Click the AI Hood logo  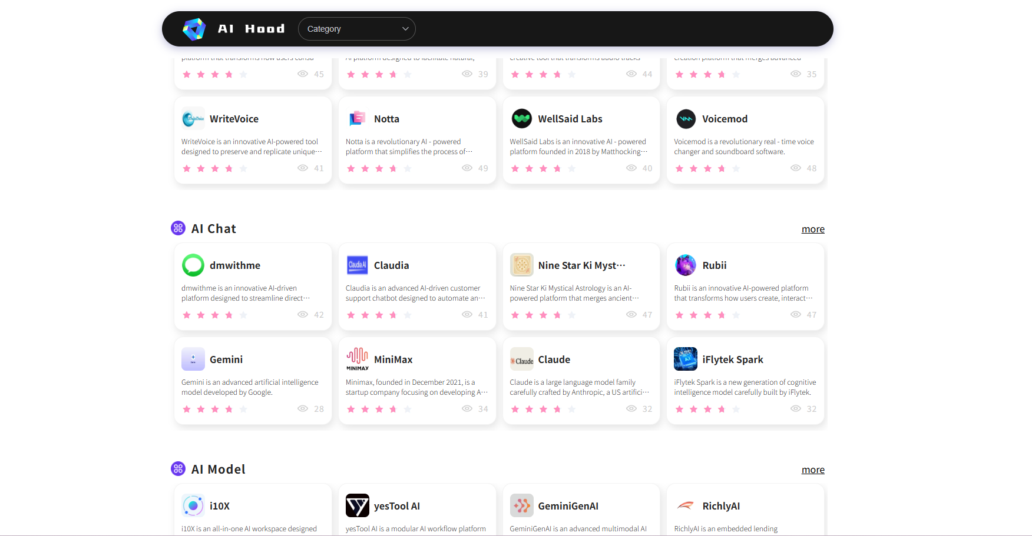[194, 28]
